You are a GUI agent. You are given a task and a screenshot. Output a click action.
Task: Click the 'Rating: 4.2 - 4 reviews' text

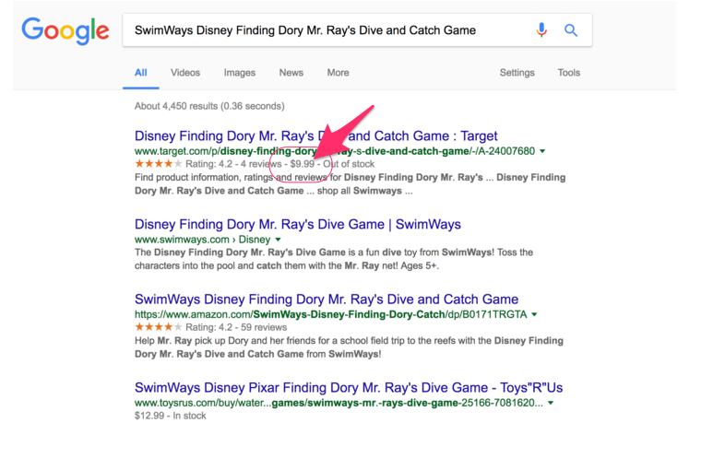click(233, 164)
